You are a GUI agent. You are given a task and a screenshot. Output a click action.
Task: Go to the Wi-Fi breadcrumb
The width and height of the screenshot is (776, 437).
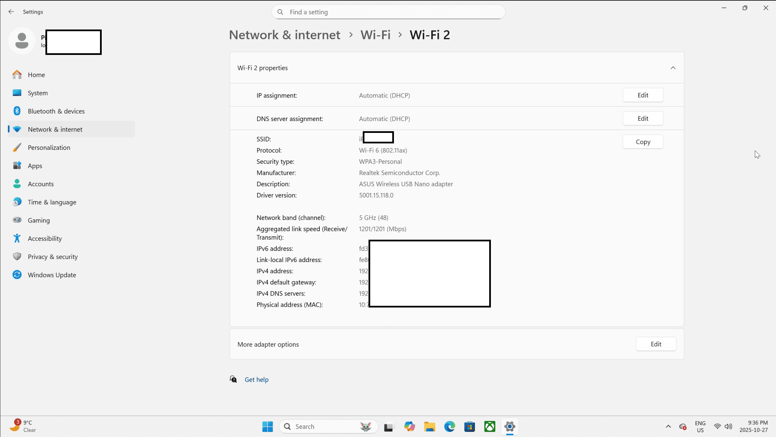(x=375, y=35)
